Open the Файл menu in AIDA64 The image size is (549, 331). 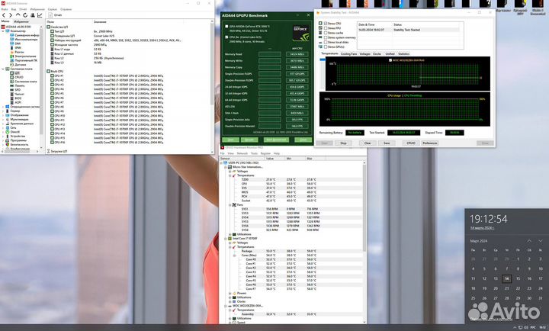click(x=5, y=9)
